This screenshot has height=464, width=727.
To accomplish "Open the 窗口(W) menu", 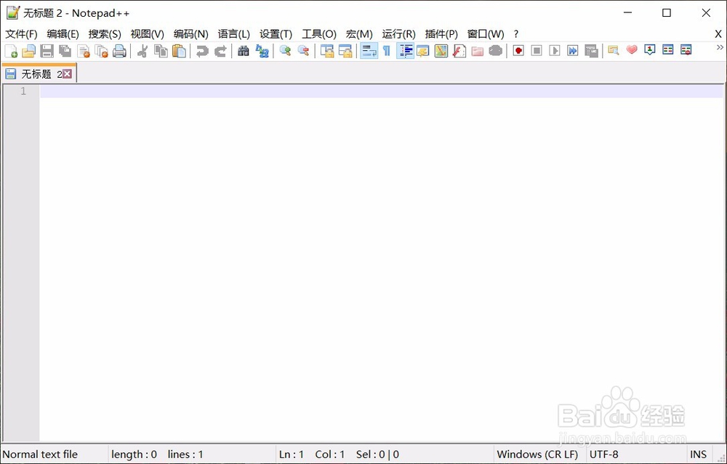I will tap(486, 34).
